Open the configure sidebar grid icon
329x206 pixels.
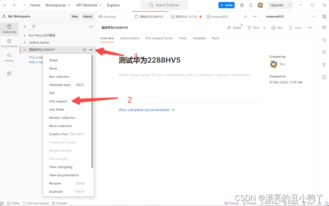[9, 74]
